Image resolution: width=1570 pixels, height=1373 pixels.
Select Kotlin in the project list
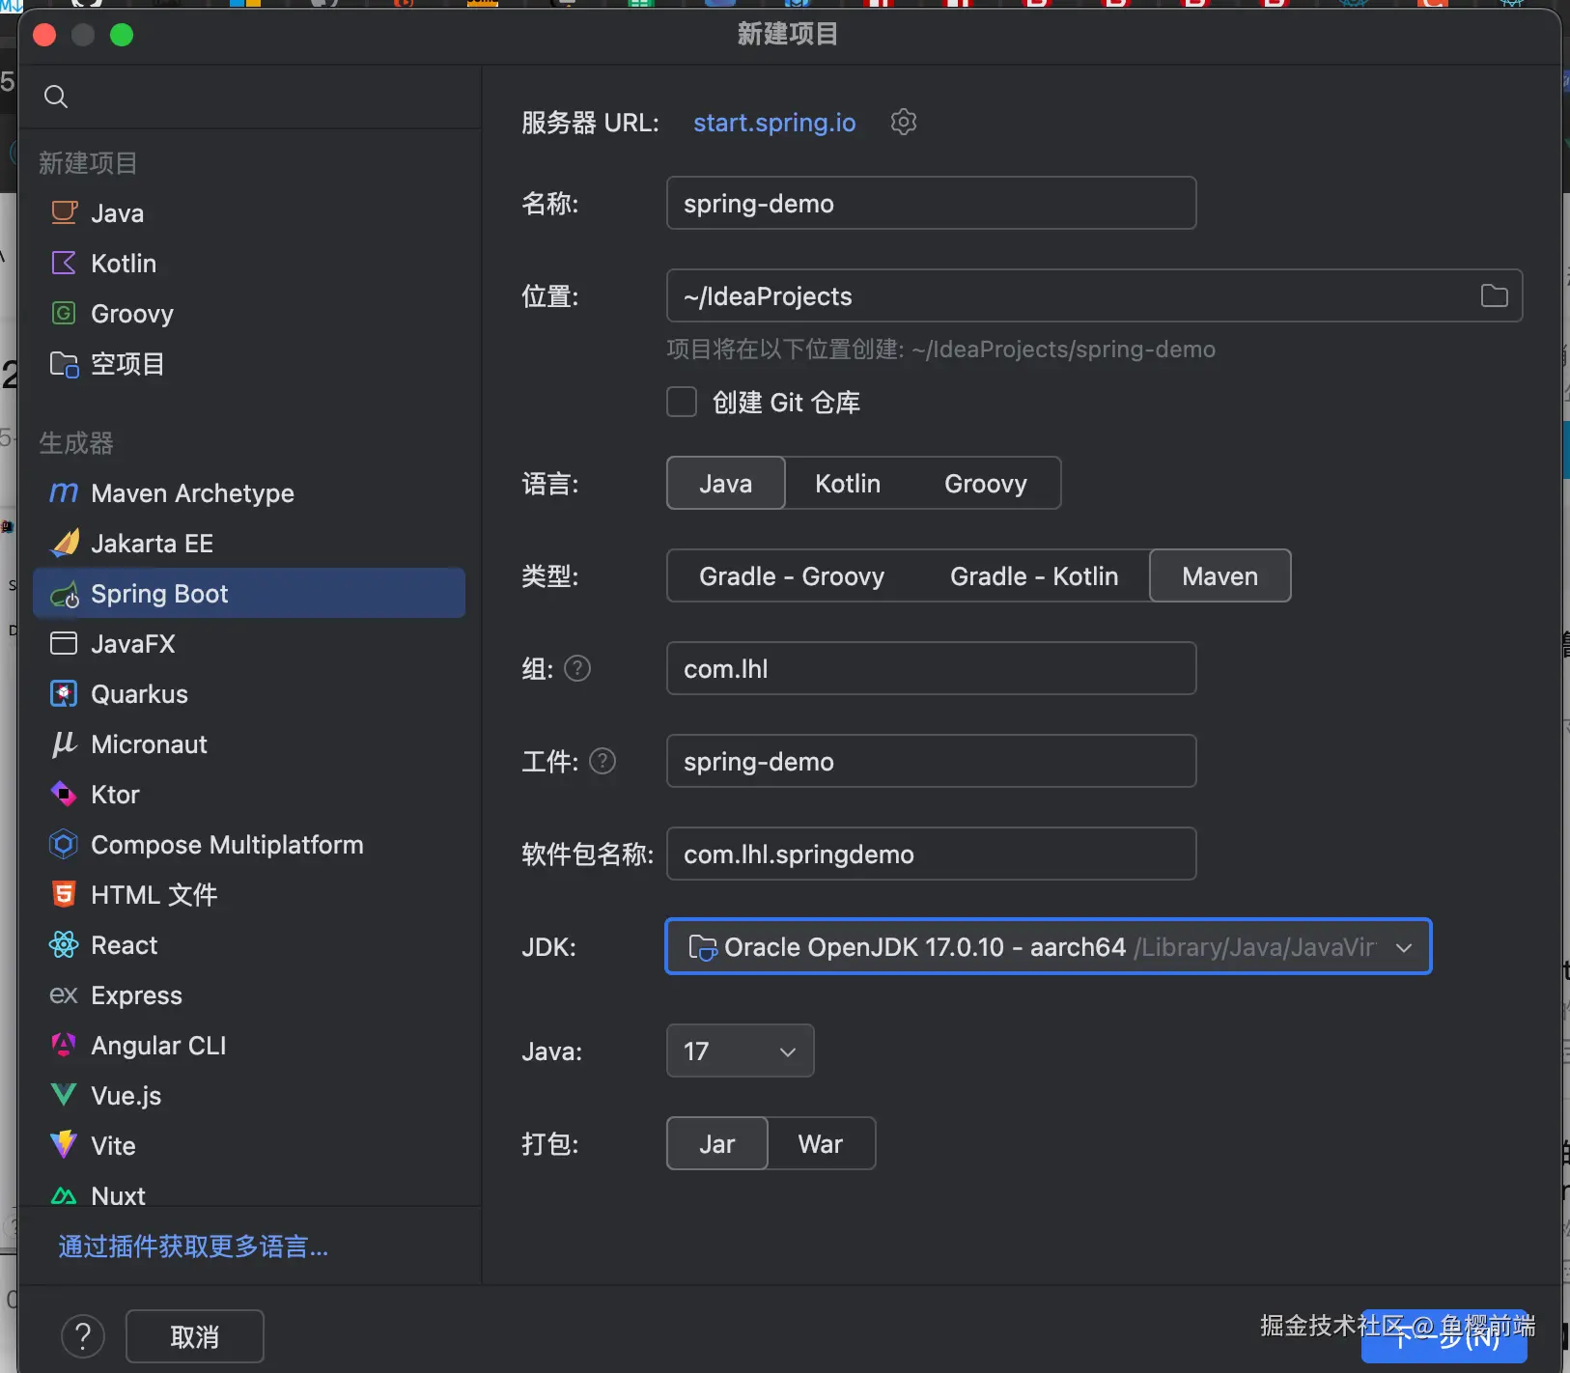click(x=249, y=263)
